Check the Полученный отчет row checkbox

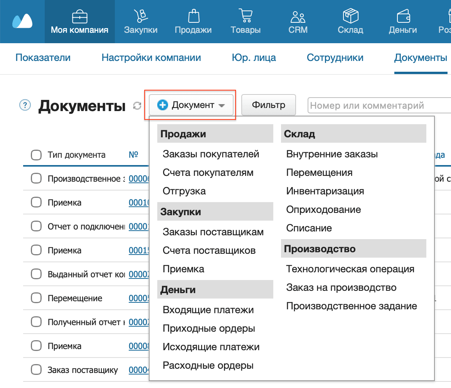click(x=36, y=322)
